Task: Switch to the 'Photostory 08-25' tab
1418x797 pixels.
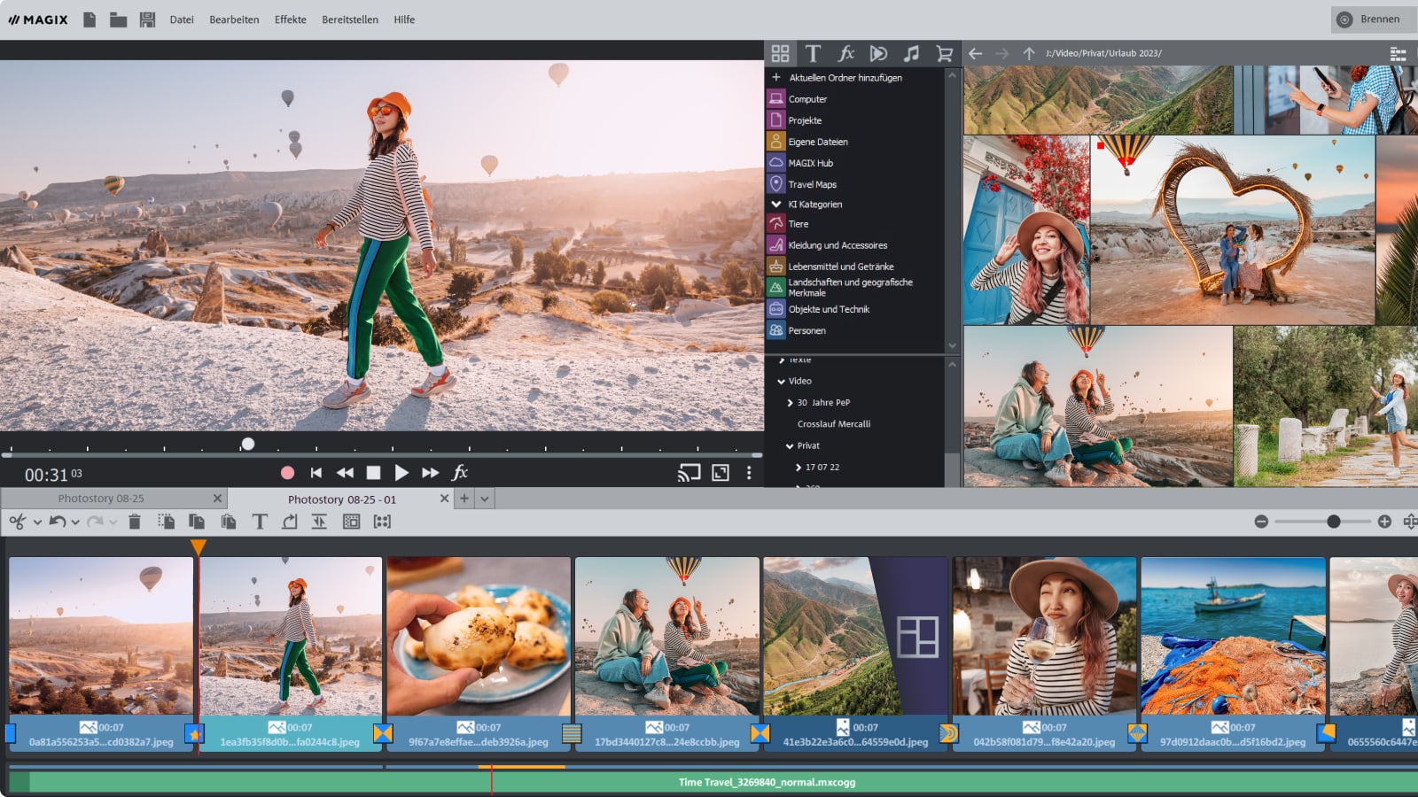Action: pyautogui.click(x=101, y=499)
